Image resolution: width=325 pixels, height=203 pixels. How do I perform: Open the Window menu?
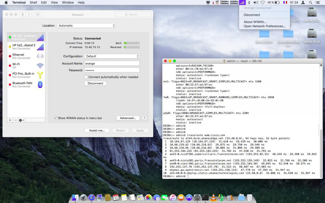tap(68, 2)
